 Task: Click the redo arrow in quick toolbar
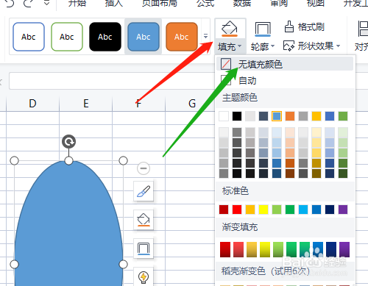point(29,3)
